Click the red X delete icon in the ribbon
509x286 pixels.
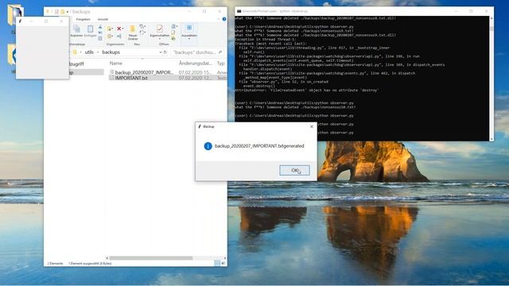click(119, 29)
